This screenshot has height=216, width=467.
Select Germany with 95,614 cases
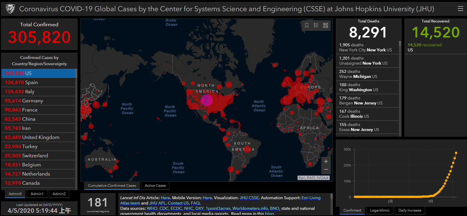[38, 101]
